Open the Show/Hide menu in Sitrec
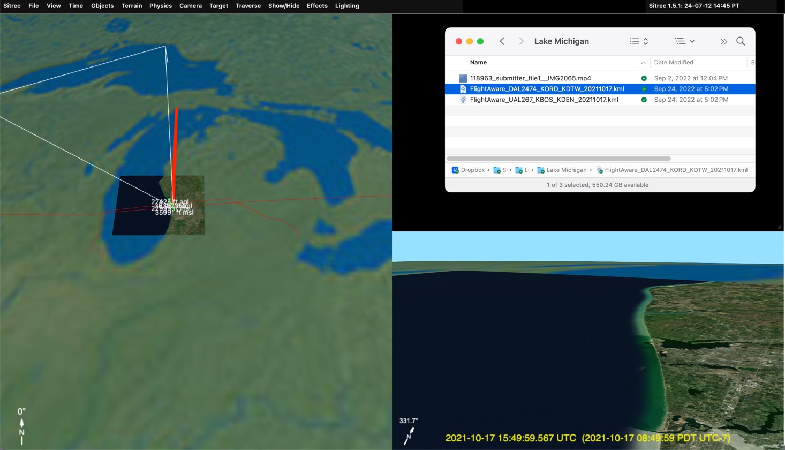Screen dimensions: 785x450 coord(283,6)
